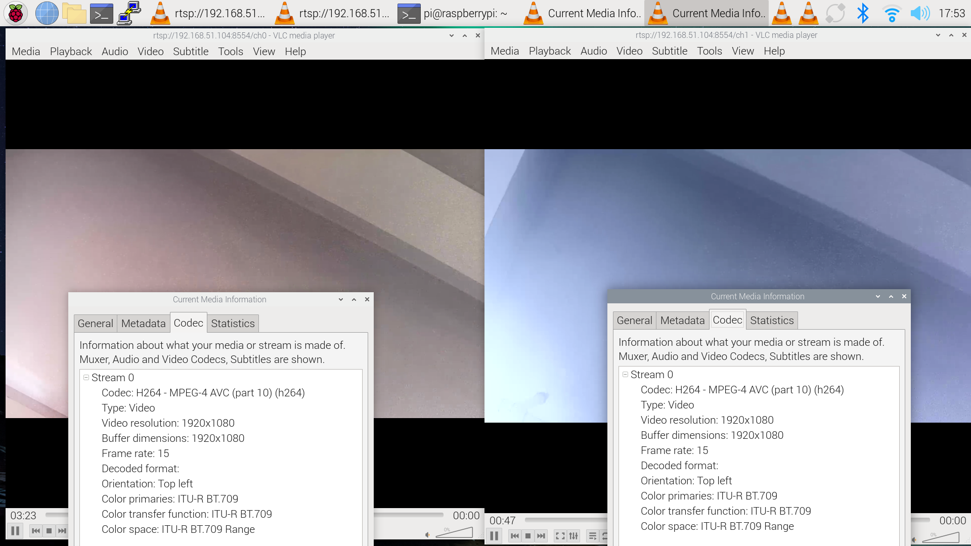
Task: Toggle fullscreen in the ch1 player
Action: pos(560,536)
